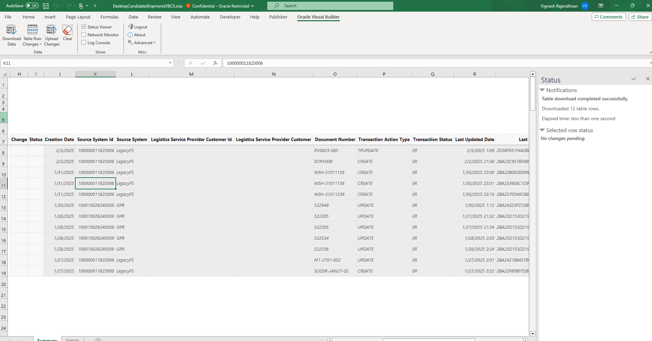The width and height of the screenshot is (652, 341).
Task: Click the Logout icon
Action: click(x=138, y=27)
